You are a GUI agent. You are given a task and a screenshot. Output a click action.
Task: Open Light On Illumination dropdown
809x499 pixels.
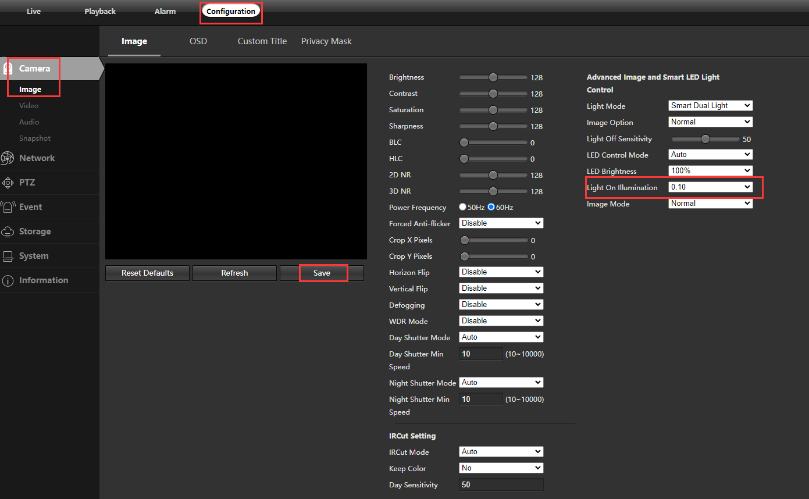coord(710,187)
